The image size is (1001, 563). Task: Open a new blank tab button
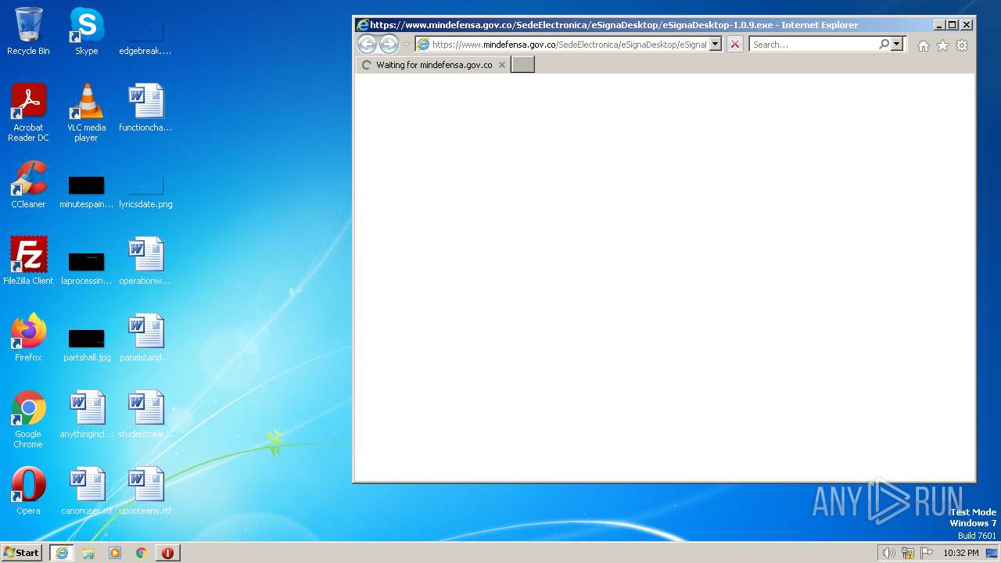click(x=522, y=65)
